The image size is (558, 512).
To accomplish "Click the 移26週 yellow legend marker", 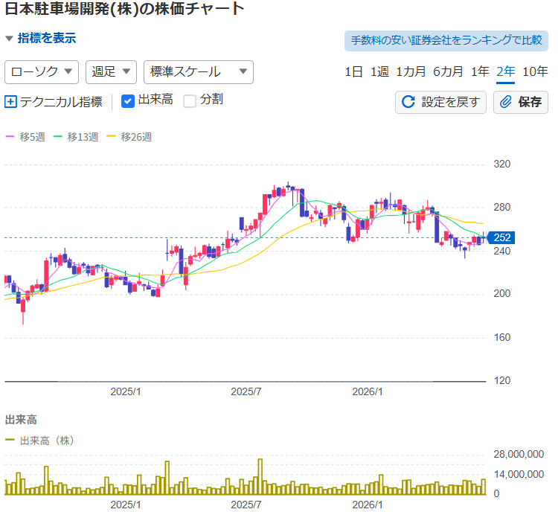I will 111,137.
